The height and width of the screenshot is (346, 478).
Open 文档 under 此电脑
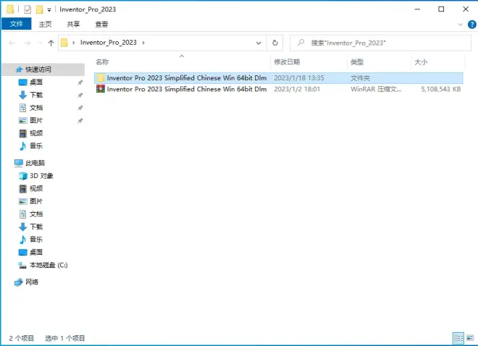click(36, 214)
